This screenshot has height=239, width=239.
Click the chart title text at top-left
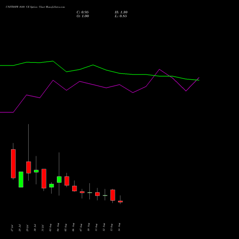35,7
